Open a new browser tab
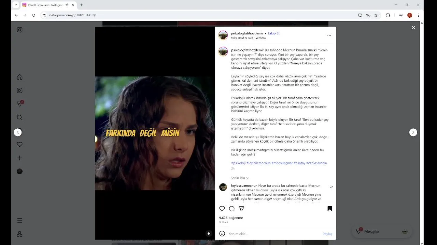Viewport: 437px width, 245px height. tap(81, 5)
